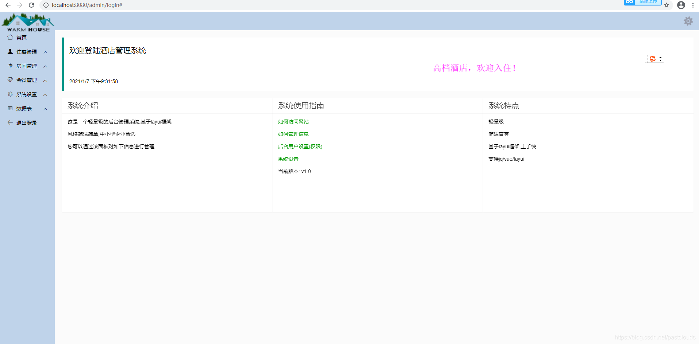This screenshot has height=344, width=699.
Task: Click the 风格简洁简单,中小型企业首选 line
Action: (101, 134)
